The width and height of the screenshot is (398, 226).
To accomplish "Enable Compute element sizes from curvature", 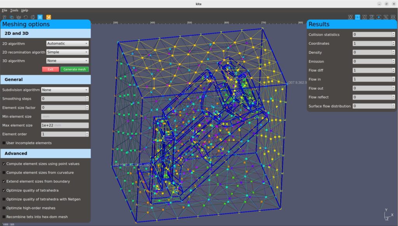I will tap(4, 172).
